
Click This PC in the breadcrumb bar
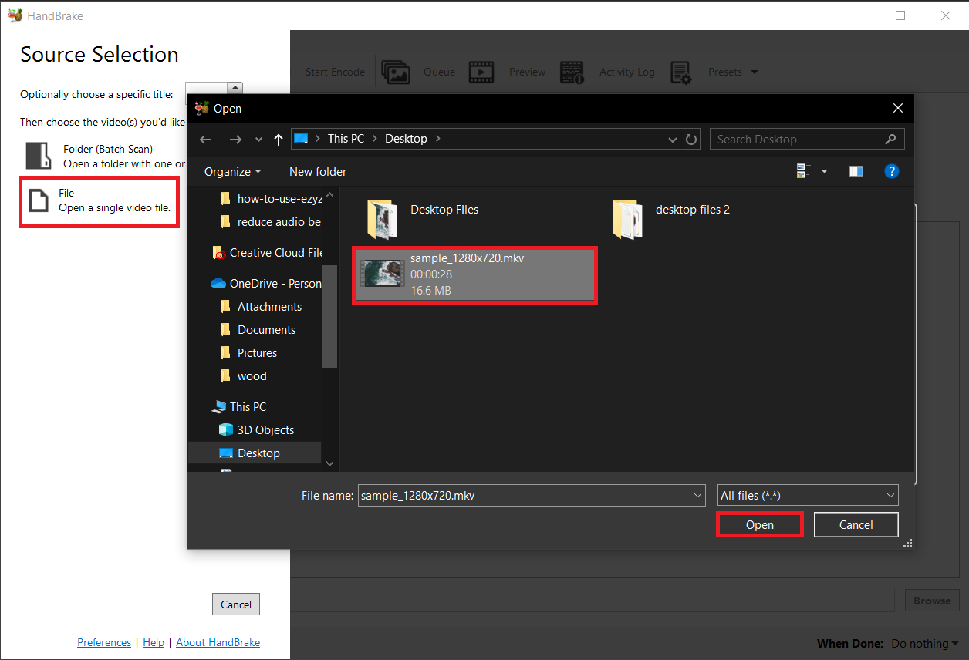click(346, 139)
